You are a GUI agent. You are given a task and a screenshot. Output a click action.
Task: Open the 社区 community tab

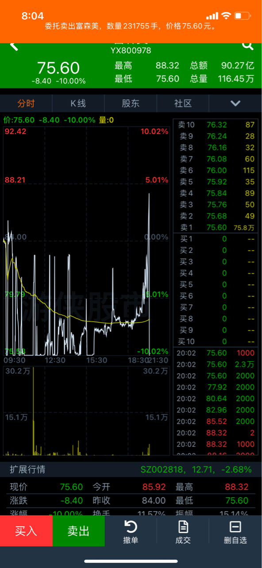(x=183, y=103)
